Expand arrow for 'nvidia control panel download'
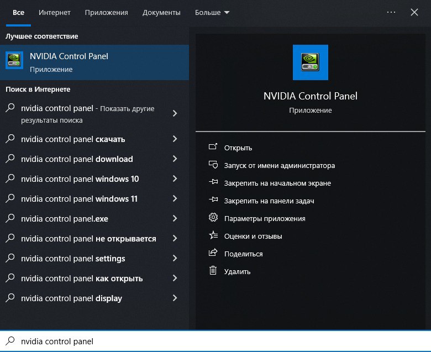This screenshot has width=431, height=352. [x=175, y=159]
